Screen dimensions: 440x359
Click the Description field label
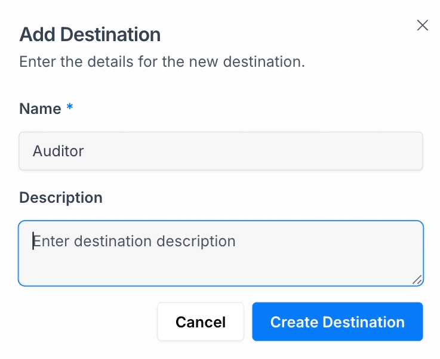point(61,197)
